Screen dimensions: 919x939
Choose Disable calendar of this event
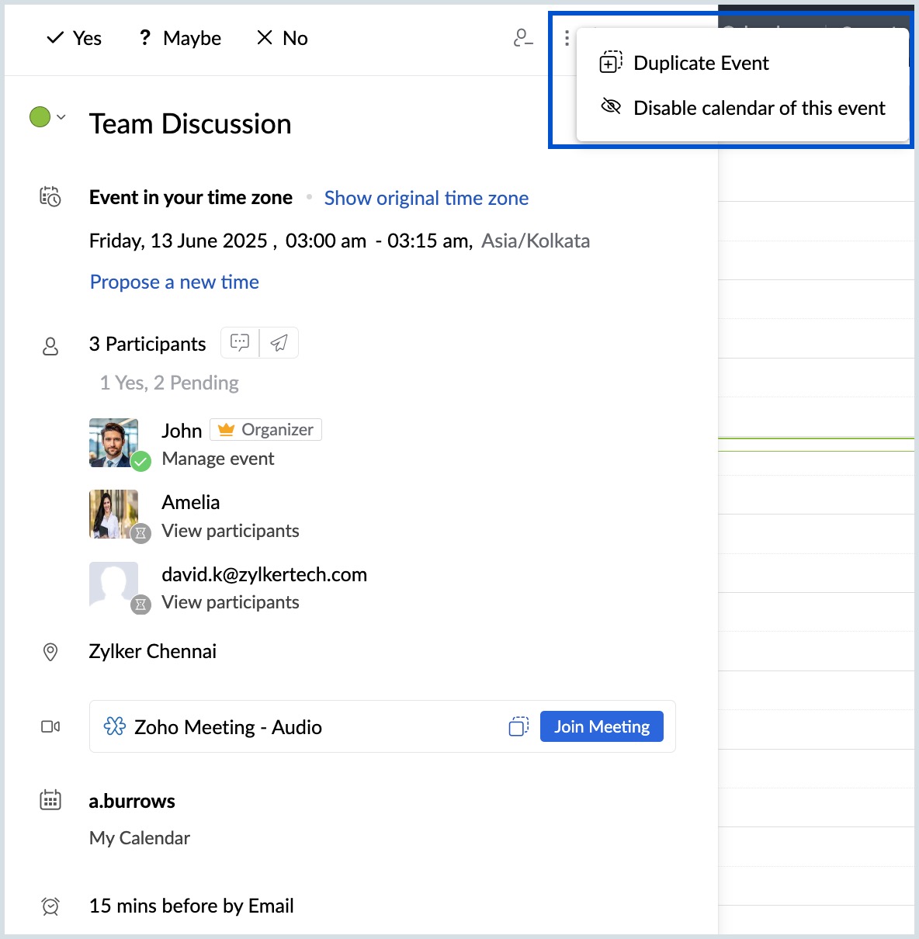click(758, 108)
